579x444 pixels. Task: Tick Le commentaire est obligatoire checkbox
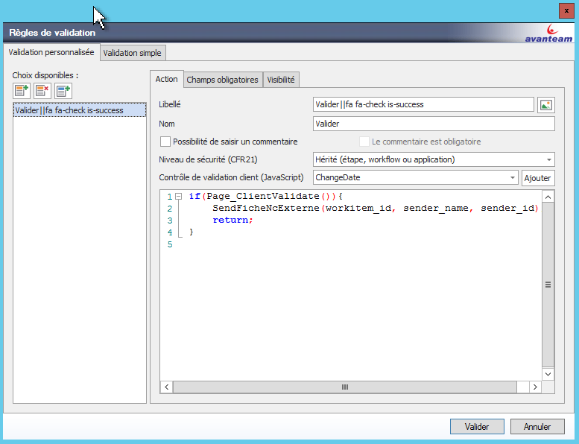(x=364, y=142)
